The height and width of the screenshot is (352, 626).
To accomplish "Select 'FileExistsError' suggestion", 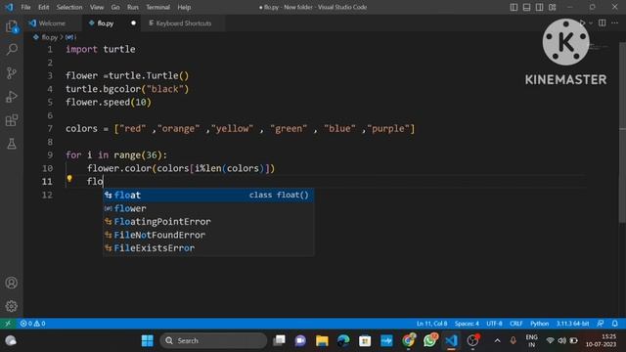I will [x=208, y=247].
